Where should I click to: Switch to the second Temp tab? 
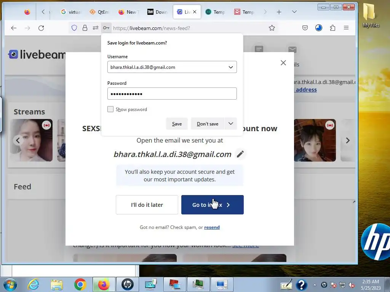[x=244, y=12]
